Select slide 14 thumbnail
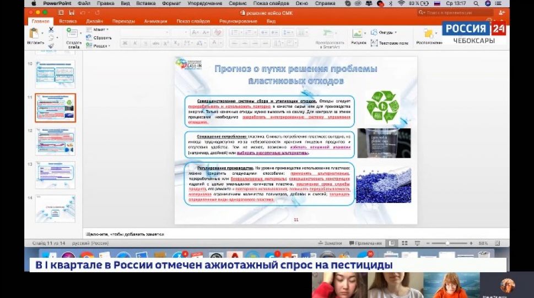This screenshot has width=534, height=298. click(x=55, y=209)
